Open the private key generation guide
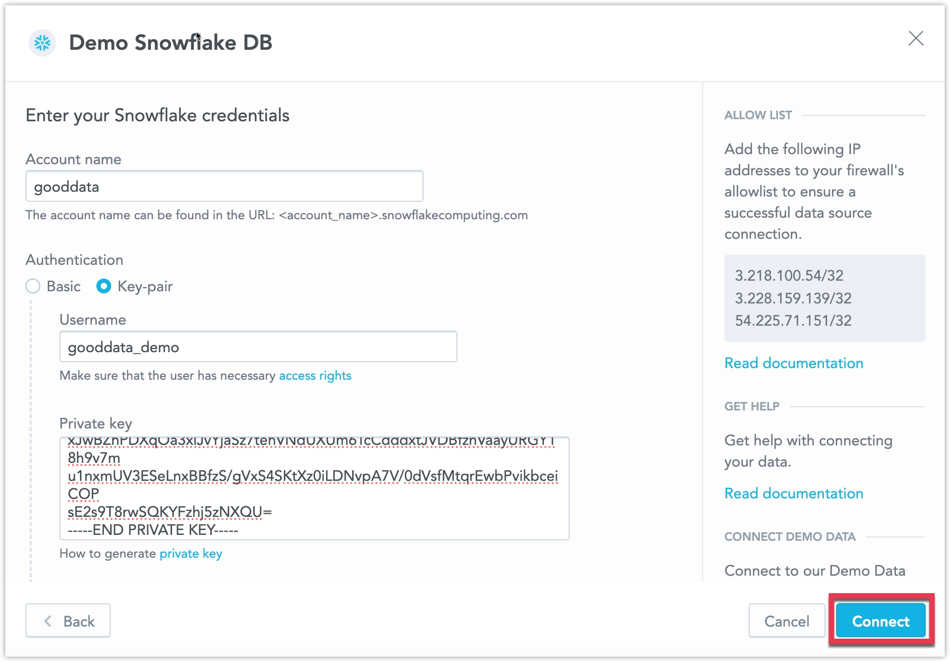Image resolution: width=950 pixels, height=662 pixels. click(191, 553)
